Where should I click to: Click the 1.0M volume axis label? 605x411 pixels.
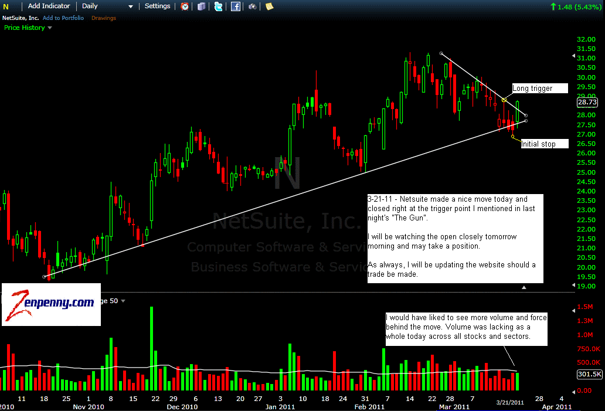click(585, 335)
